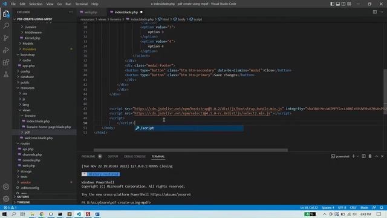Viewport: 387px width, 218px height.
Task: Click the feedback icon in status bar
Action: [374, 208]
